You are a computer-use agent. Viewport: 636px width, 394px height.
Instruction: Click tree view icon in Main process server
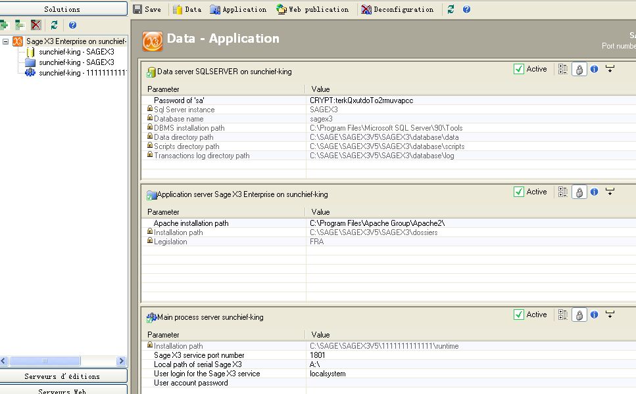click(563, 315)
